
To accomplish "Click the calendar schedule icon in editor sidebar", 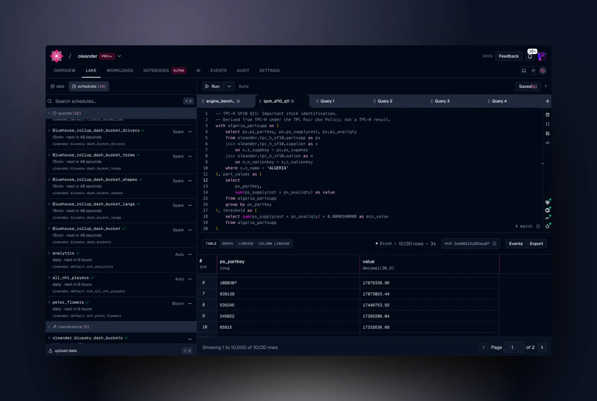I will coord(547,115).
